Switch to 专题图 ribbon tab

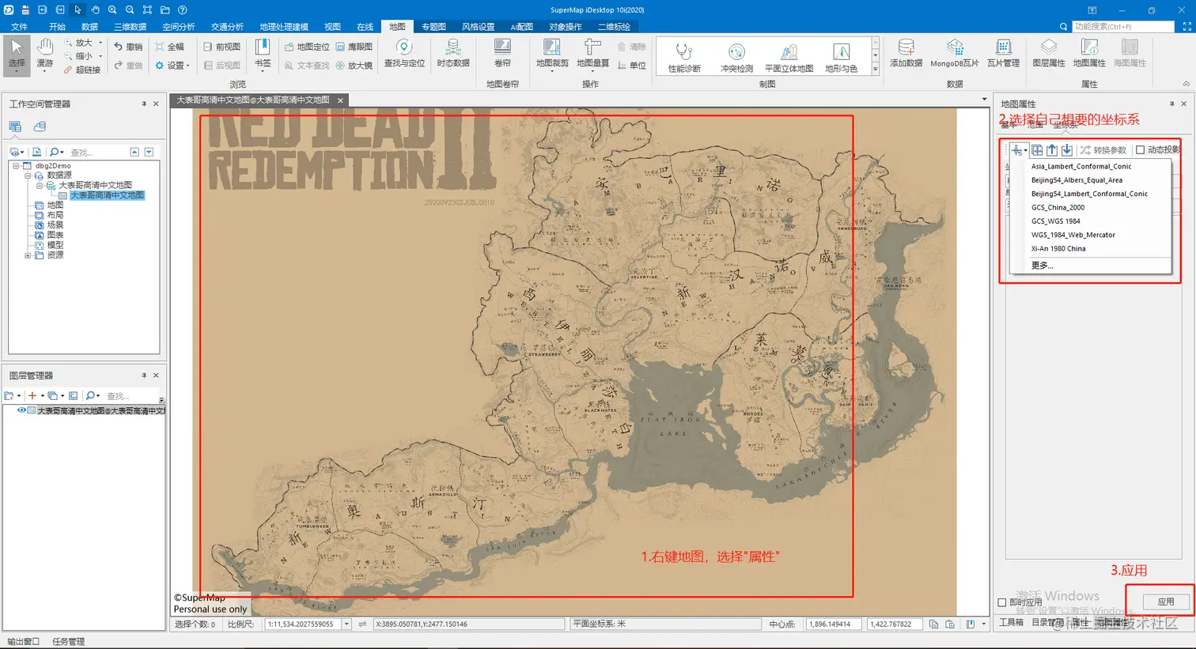click(x=433, y=27)
